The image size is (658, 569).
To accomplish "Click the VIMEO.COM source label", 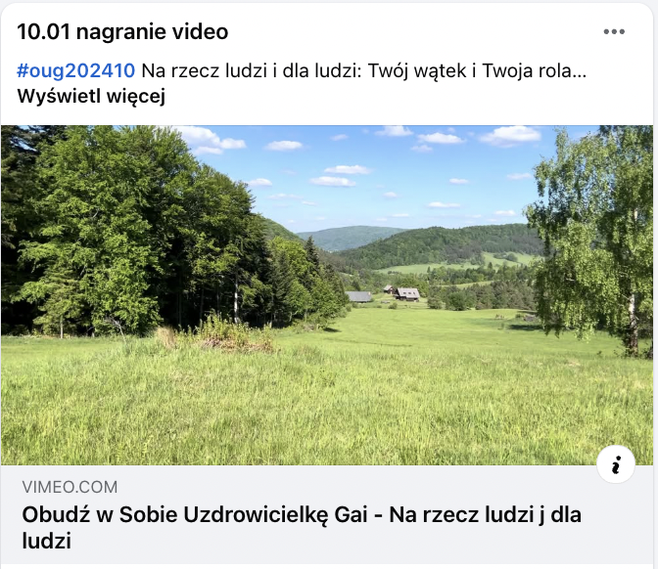I will pos(70,487).
